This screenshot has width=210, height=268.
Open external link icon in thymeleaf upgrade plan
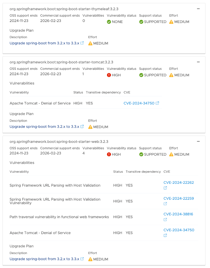point(82,43)
